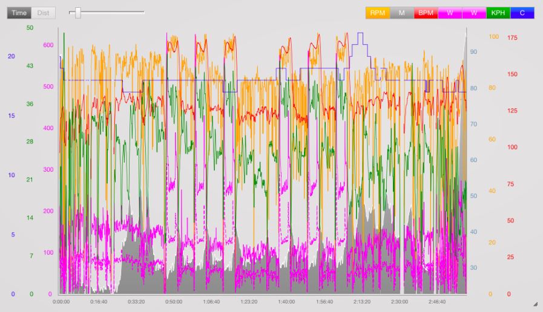Click the magenta 600 watt axis label
This screenshot has width=543, height=312.
(x=47, y=45)
